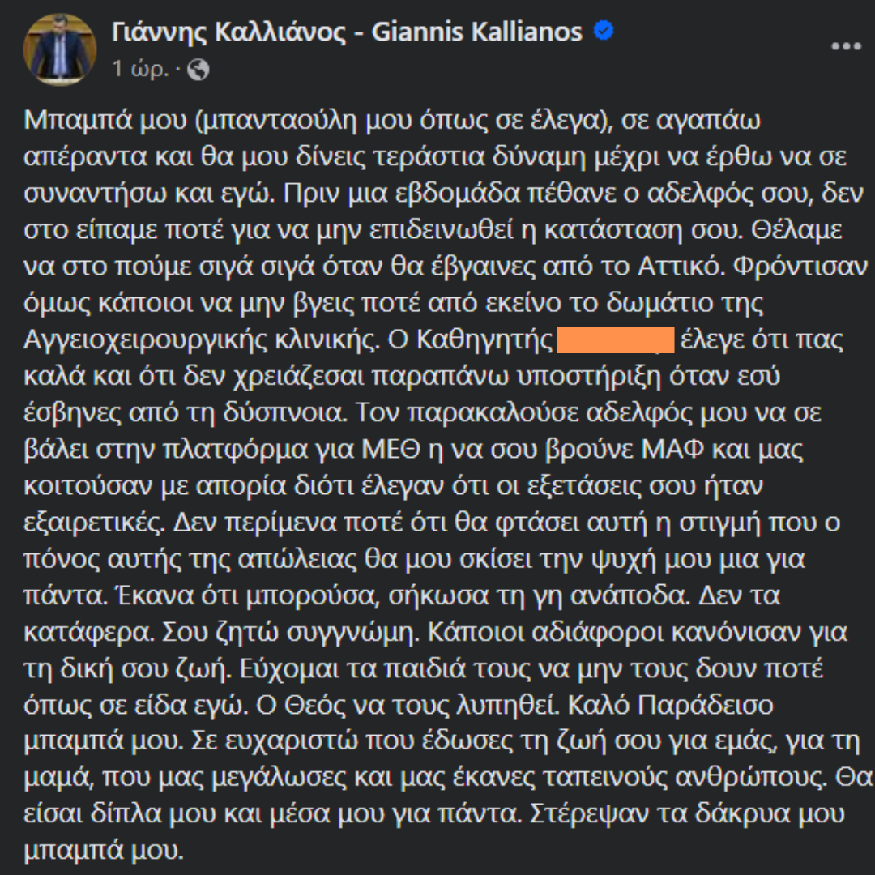Click the globe public-audience icon
The image size is (875, 875).
click(x=198, y=70)
